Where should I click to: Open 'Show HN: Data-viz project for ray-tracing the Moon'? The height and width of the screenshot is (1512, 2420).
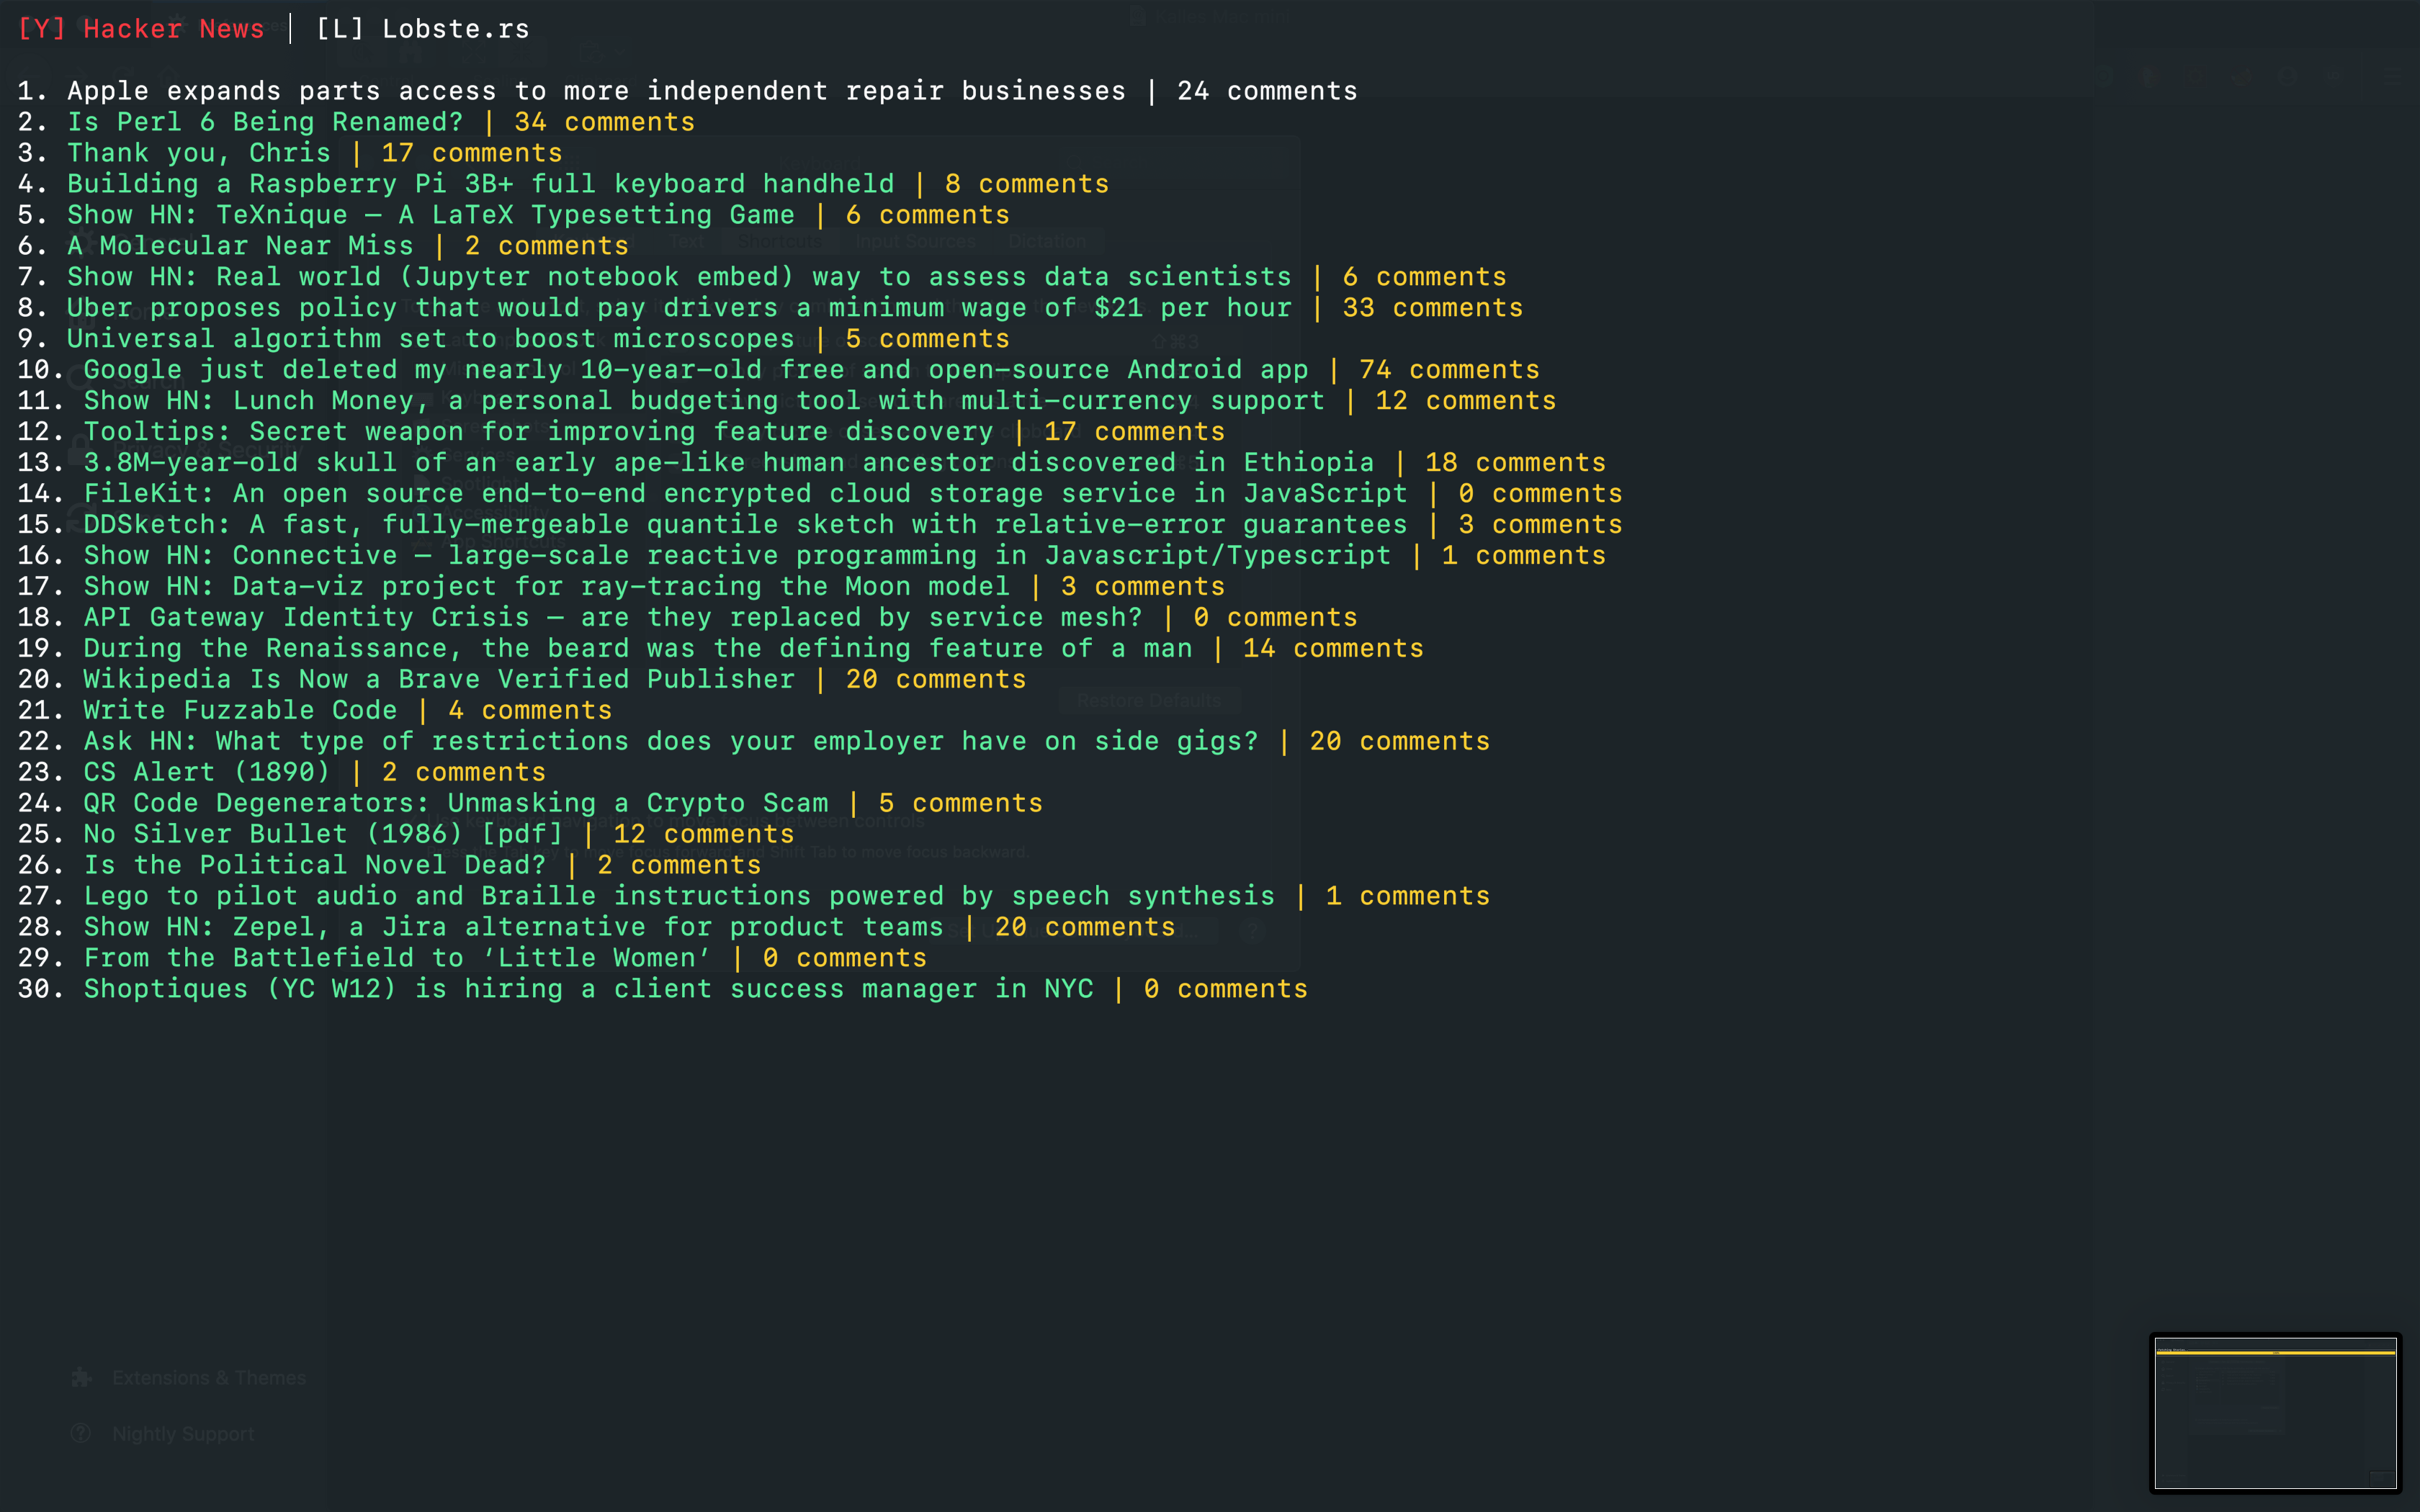tap(547, 587)
